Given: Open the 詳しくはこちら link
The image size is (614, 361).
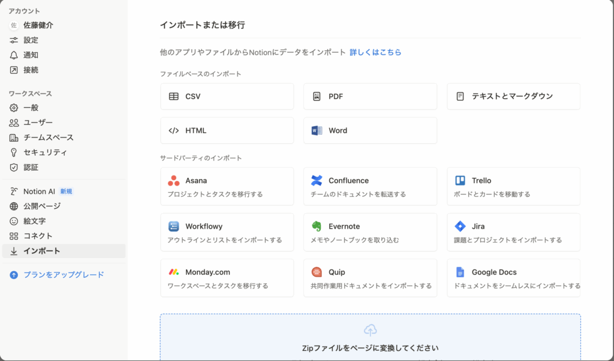Looking at the screenshot, I should tap(375, 53).
